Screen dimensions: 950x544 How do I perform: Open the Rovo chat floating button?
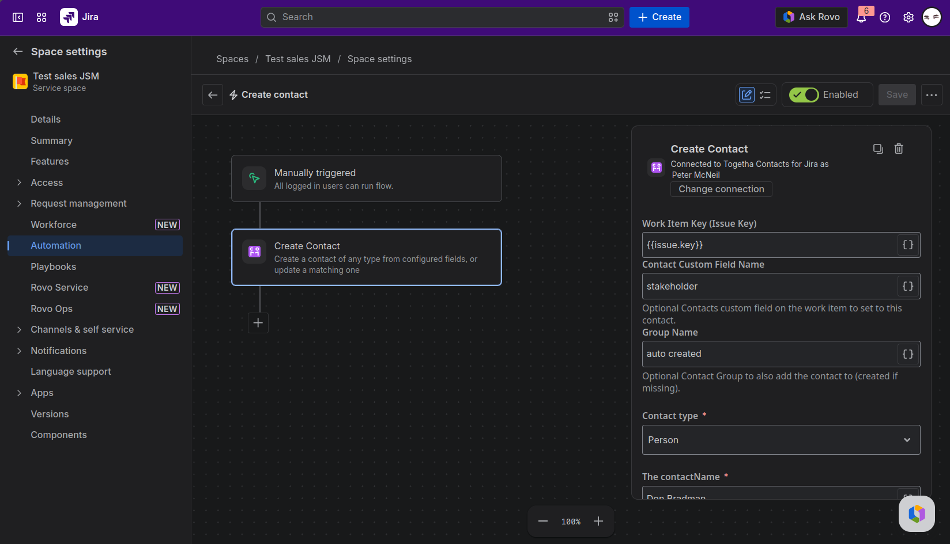[x=917, y=513]
